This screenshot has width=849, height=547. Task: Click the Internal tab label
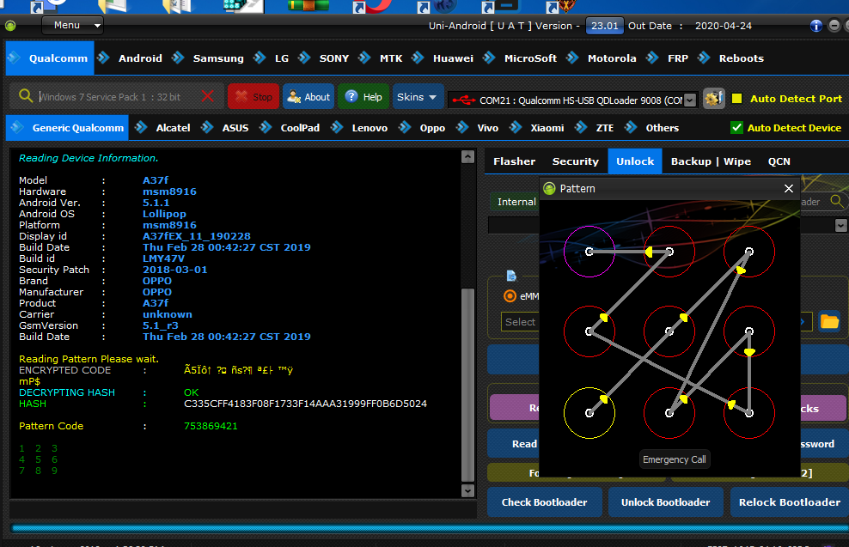(516, 202)
